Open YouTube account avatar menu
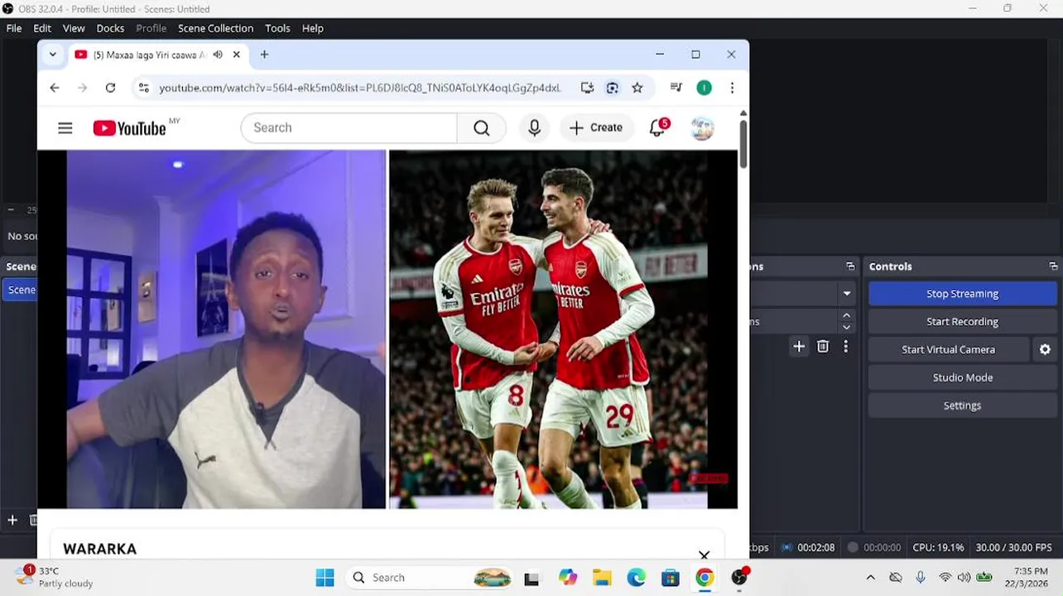 [x=702, y=127]
